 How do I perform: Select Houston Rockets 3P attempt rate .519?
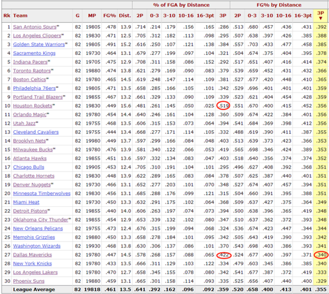click(x=223, y=106)
